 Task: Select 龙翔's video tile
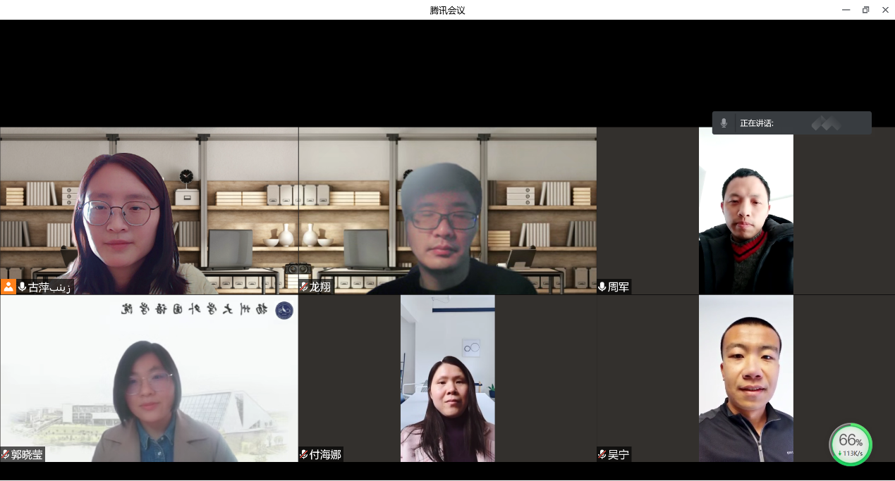pos(447,211)
